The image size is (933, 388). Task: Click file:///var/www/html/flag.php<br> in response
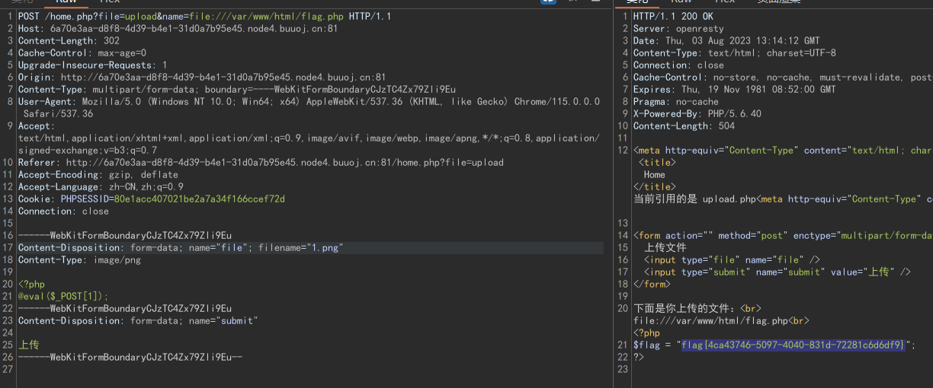click(x=721, y=320)
